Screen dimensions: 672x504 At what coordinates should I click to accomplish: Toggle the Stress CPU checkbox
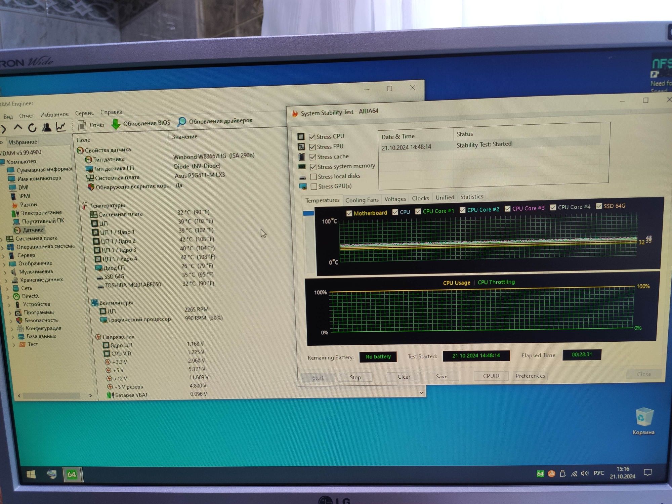312,137
